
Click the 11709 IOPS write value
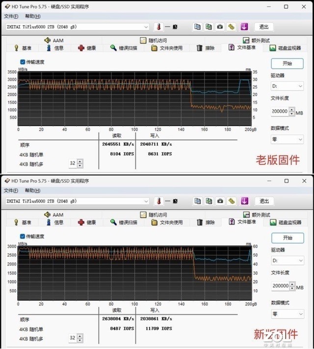pos(158,328)
